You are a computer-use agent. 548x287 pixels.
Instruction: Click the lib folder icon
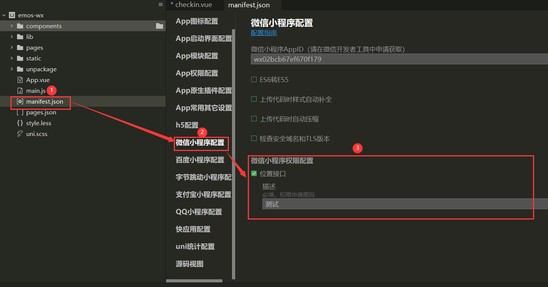20,37
